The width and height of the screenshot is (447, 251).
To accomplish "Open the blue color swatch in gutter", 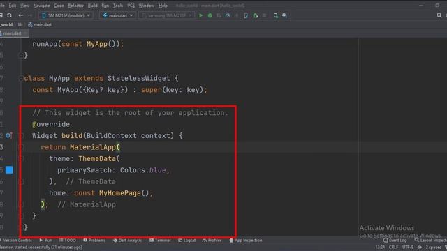I will pyautogui.click(x=9, y=170).
